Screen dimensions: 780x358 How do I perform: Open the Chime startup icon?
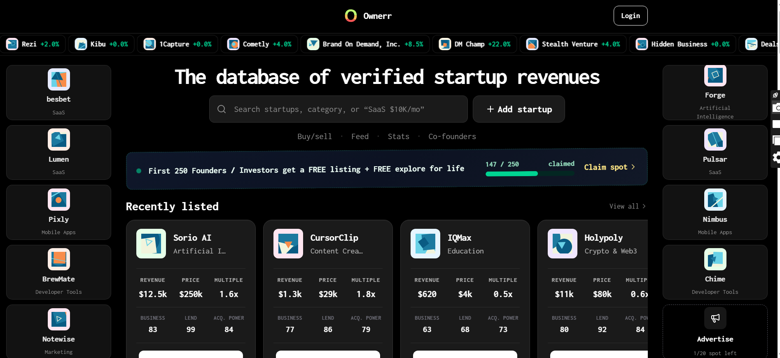click(x=715, y=259)
